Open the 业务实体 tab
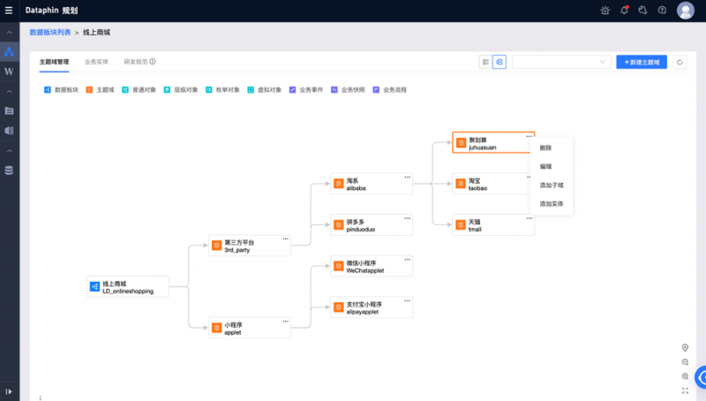The image size is (706, 401). pos(96,62)
